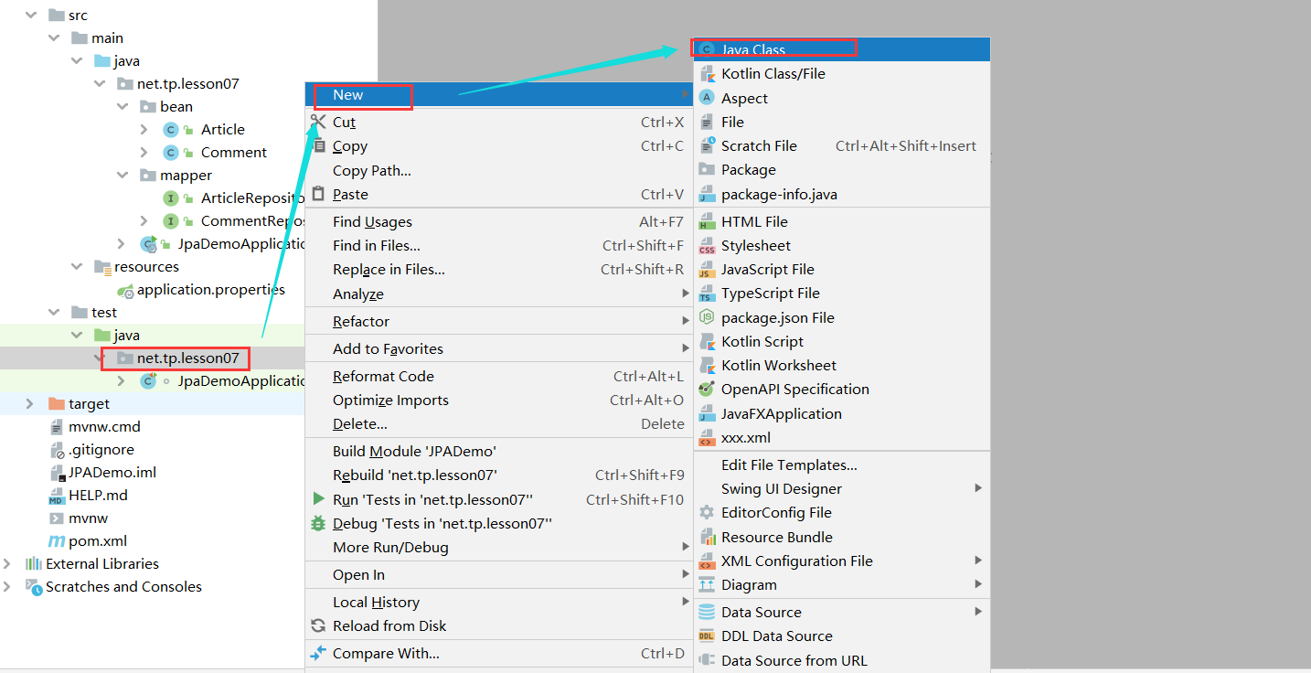Choose Build Module 'JPADemo'
Image resolution: width=1311 pixels, height=673 pixels.
point(498,451)
